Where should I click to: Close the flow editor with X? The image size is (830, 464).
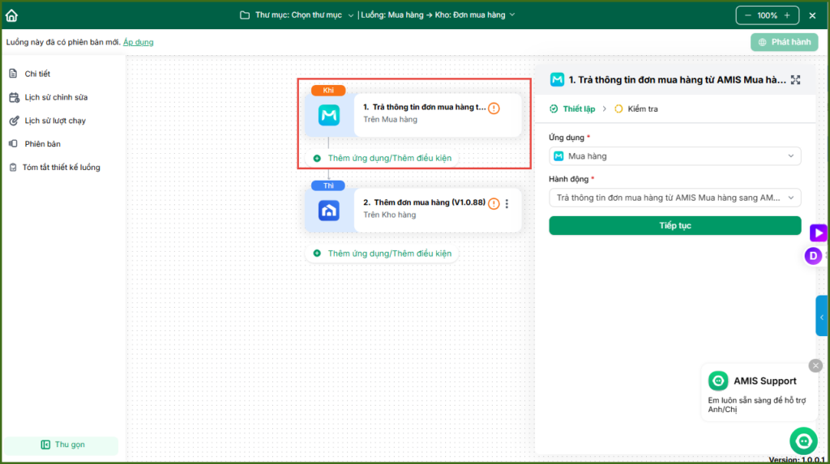(812, 15)
